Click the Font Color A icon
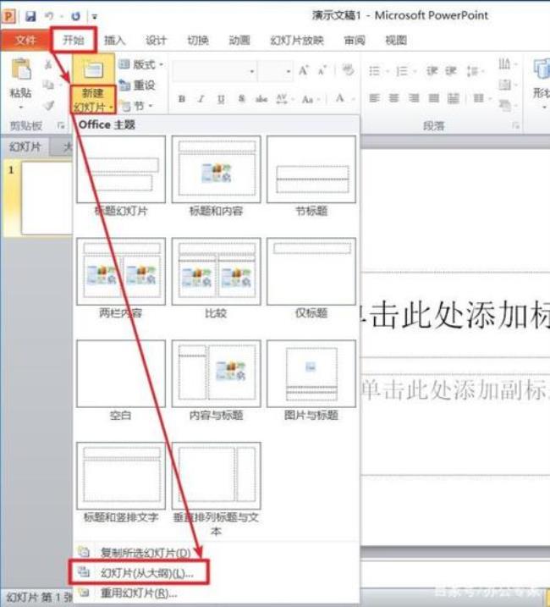Image resolution: width=550 pixels, height=607 pixels. 340,98
